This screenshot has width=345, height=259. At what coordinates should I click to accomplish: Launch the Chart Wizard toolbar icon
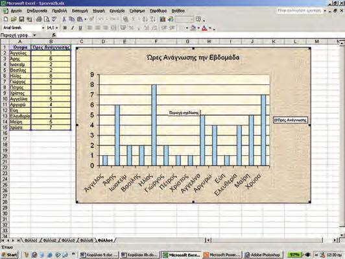163,19
